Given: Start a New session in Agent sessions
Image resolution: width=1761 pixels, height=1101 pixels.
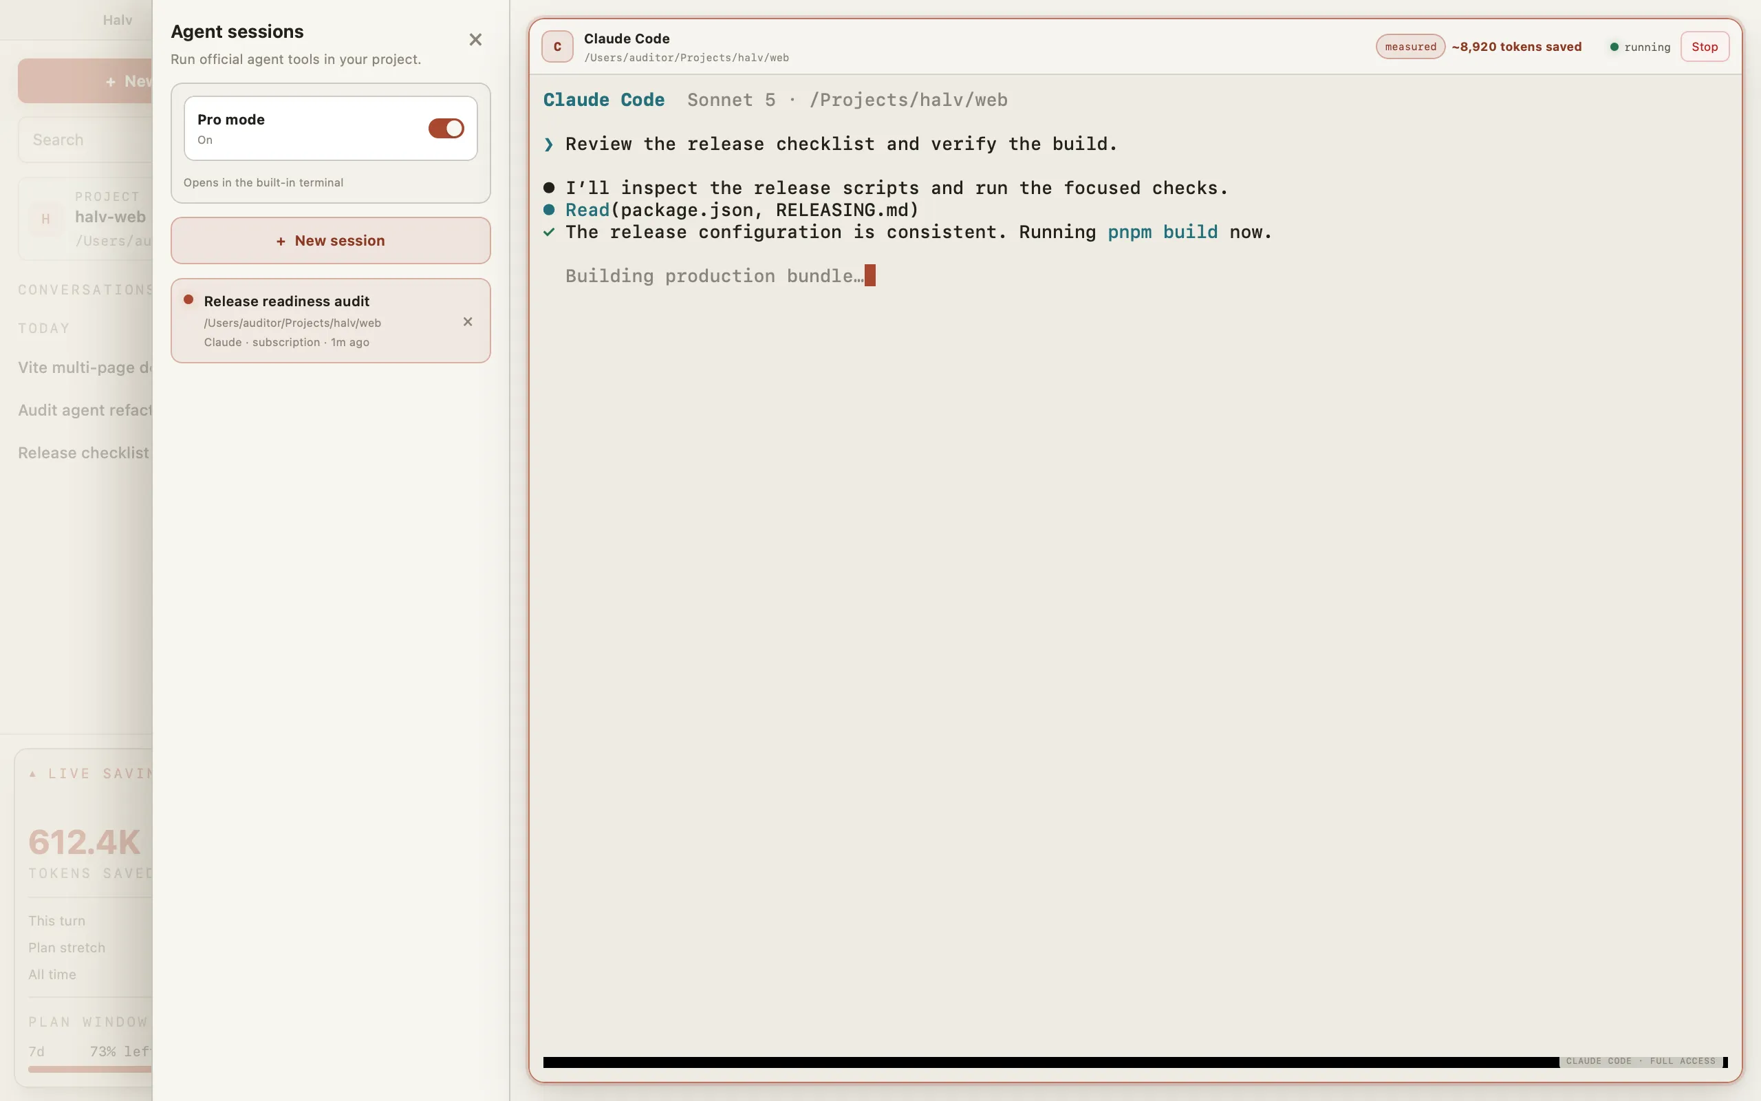Looking at the screenshot, I should click(x=330, y=240).
